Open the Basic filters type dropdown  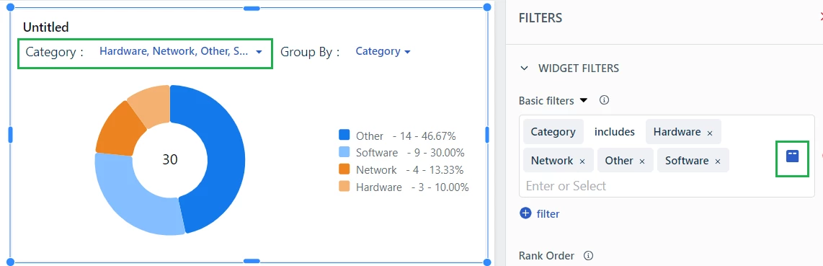point(584,99)
